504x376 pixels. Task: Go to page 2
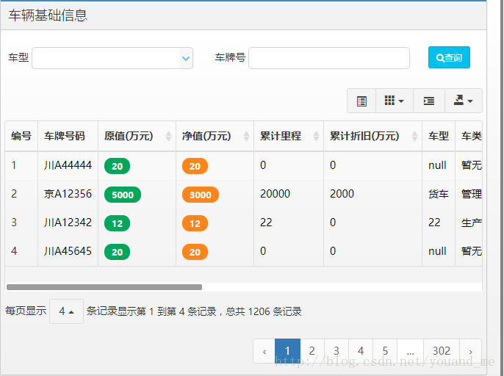click(x=312, y=351)
